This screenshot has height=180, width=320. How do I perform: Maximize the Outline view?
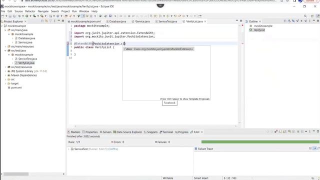click(318, 21)
